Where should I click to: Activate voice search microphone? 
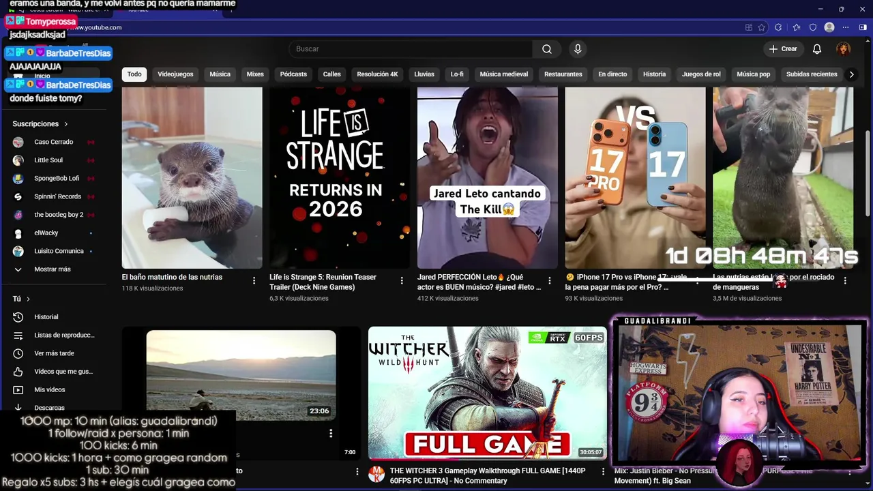click(x=578, y=49)
